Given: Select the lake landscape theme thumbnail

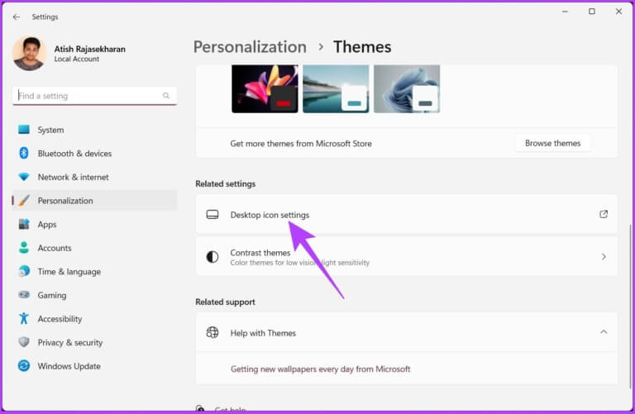Looking at the screenshot, I should [x=336, y=88].
